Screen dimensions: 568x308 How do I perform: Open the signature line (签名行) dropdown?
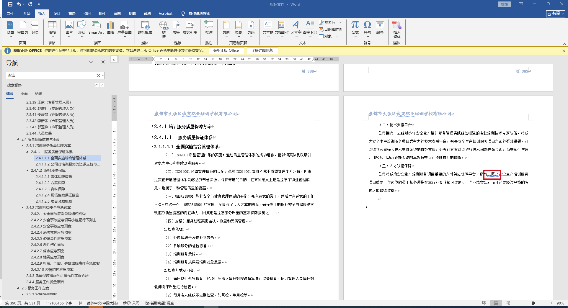click(x=340, y=22)
